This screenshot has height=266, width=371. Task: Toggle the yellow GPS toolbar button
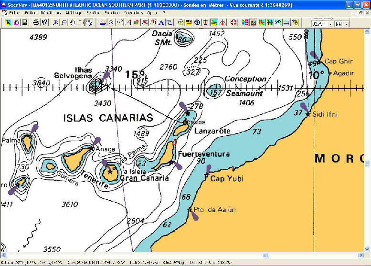(181, 22)
